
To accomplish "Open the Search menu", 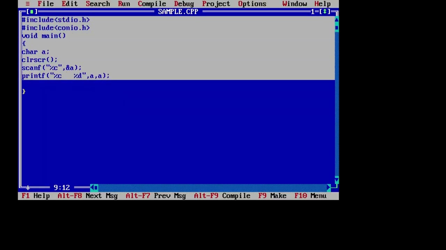I will (98, 4).
